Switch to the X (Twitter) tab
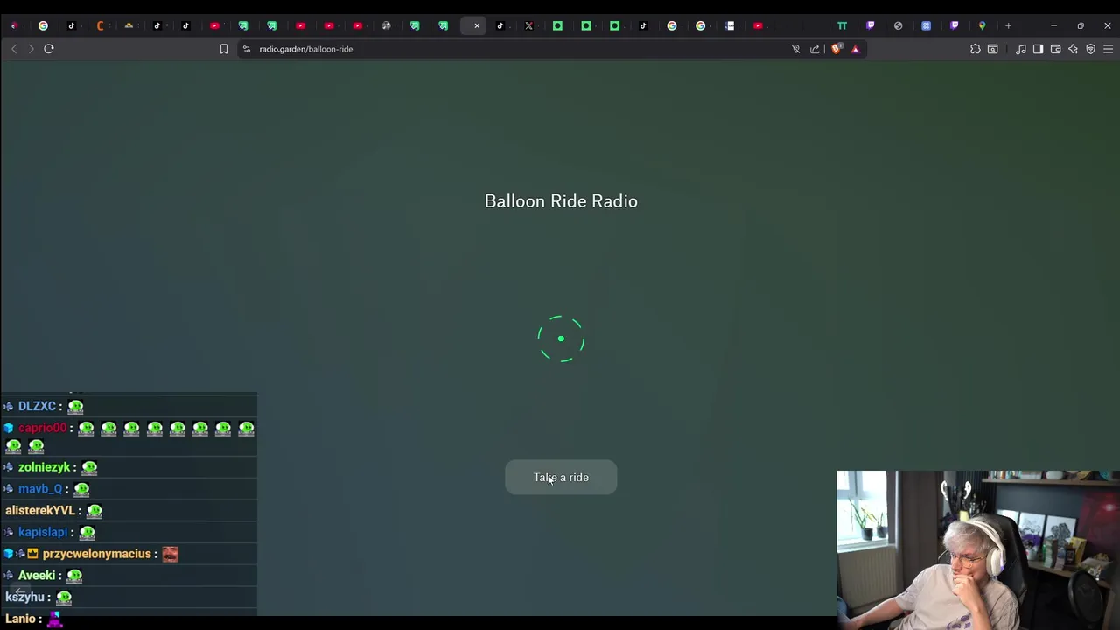 (x=529, y=25)
